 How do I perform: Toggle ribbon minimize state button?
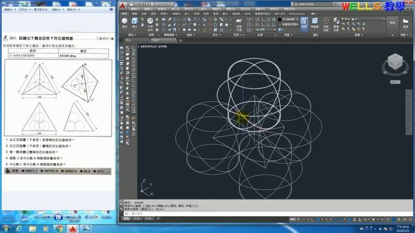(x=313, y=14)
